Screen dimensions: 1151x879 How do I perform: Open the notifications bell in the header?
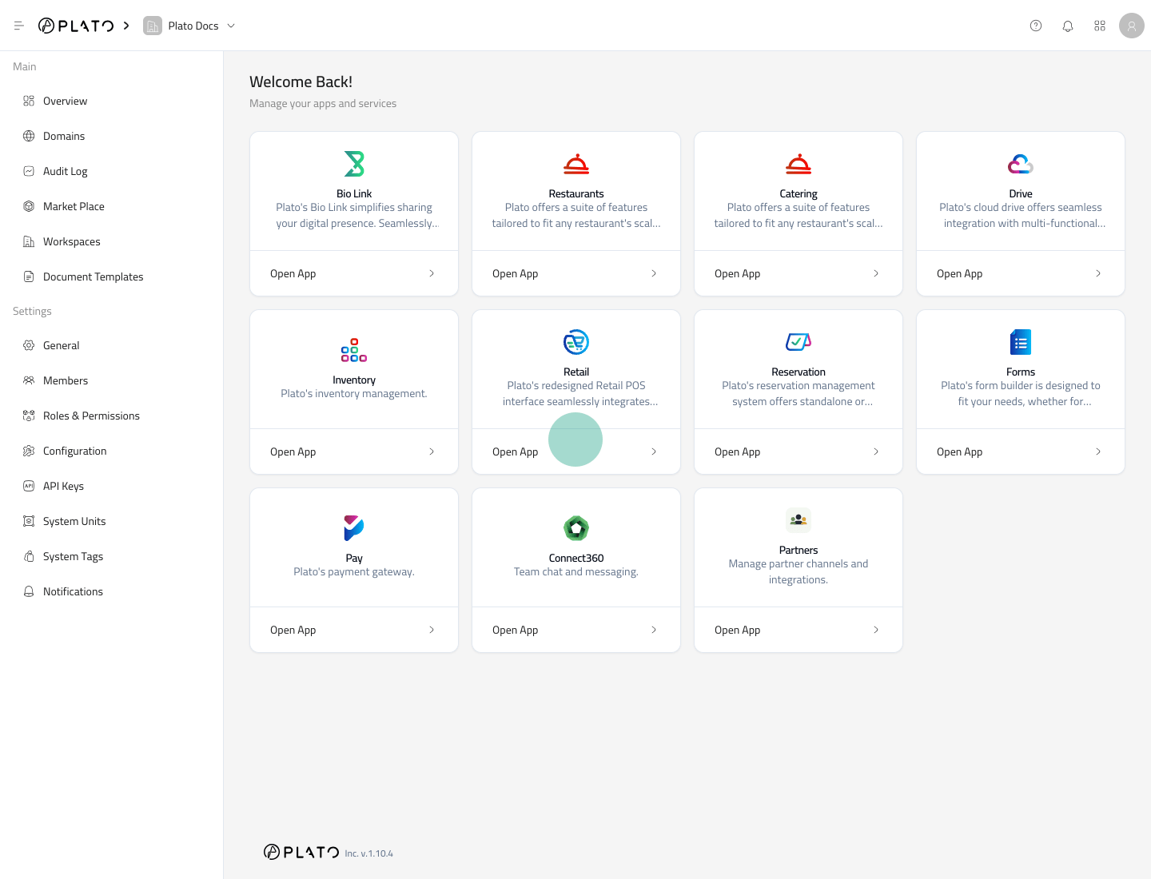1068,26
